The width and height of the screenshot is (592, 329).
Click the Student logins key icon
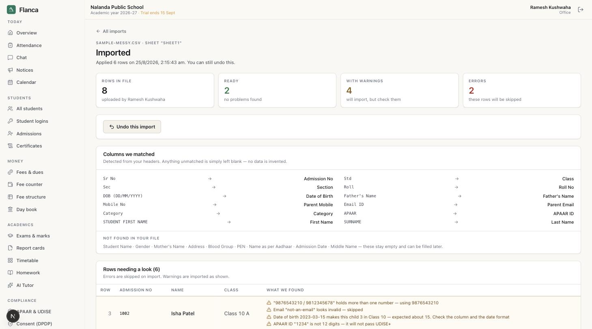click(11, 121)
